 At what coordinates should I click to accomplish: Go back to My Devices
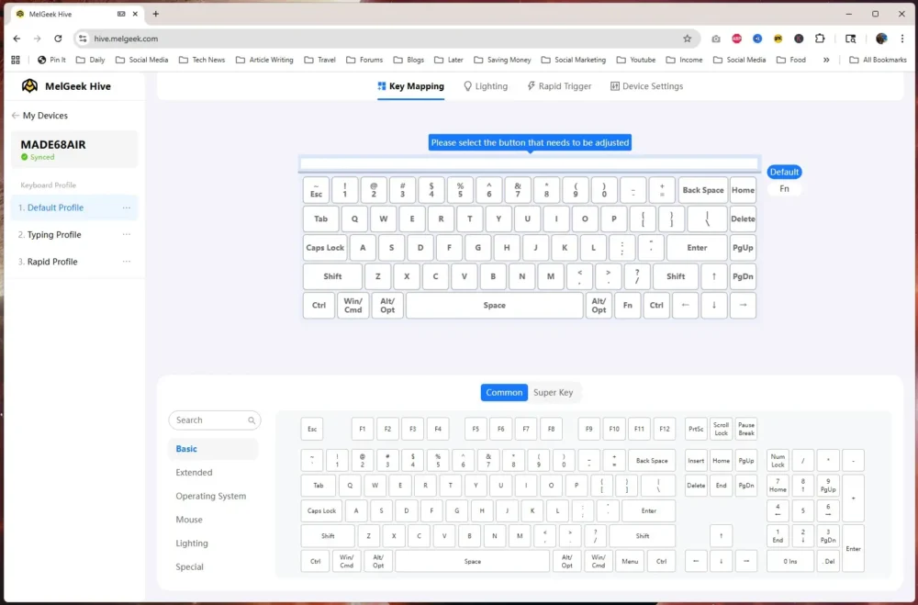click(x=39, y=116)
